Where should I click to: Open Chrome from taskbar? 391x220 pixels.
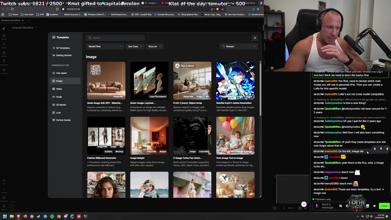tap(59, 216)
